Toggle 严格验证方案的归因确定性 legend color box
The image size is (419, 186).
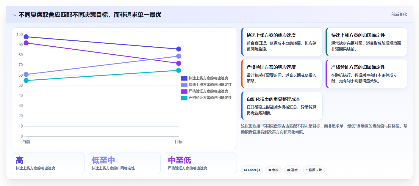tap(184, 98)
